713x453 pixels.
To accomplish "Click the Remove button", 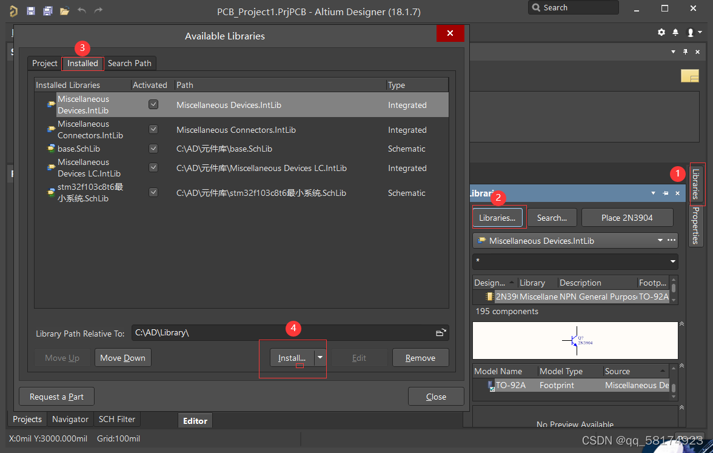I will [420, 358].
